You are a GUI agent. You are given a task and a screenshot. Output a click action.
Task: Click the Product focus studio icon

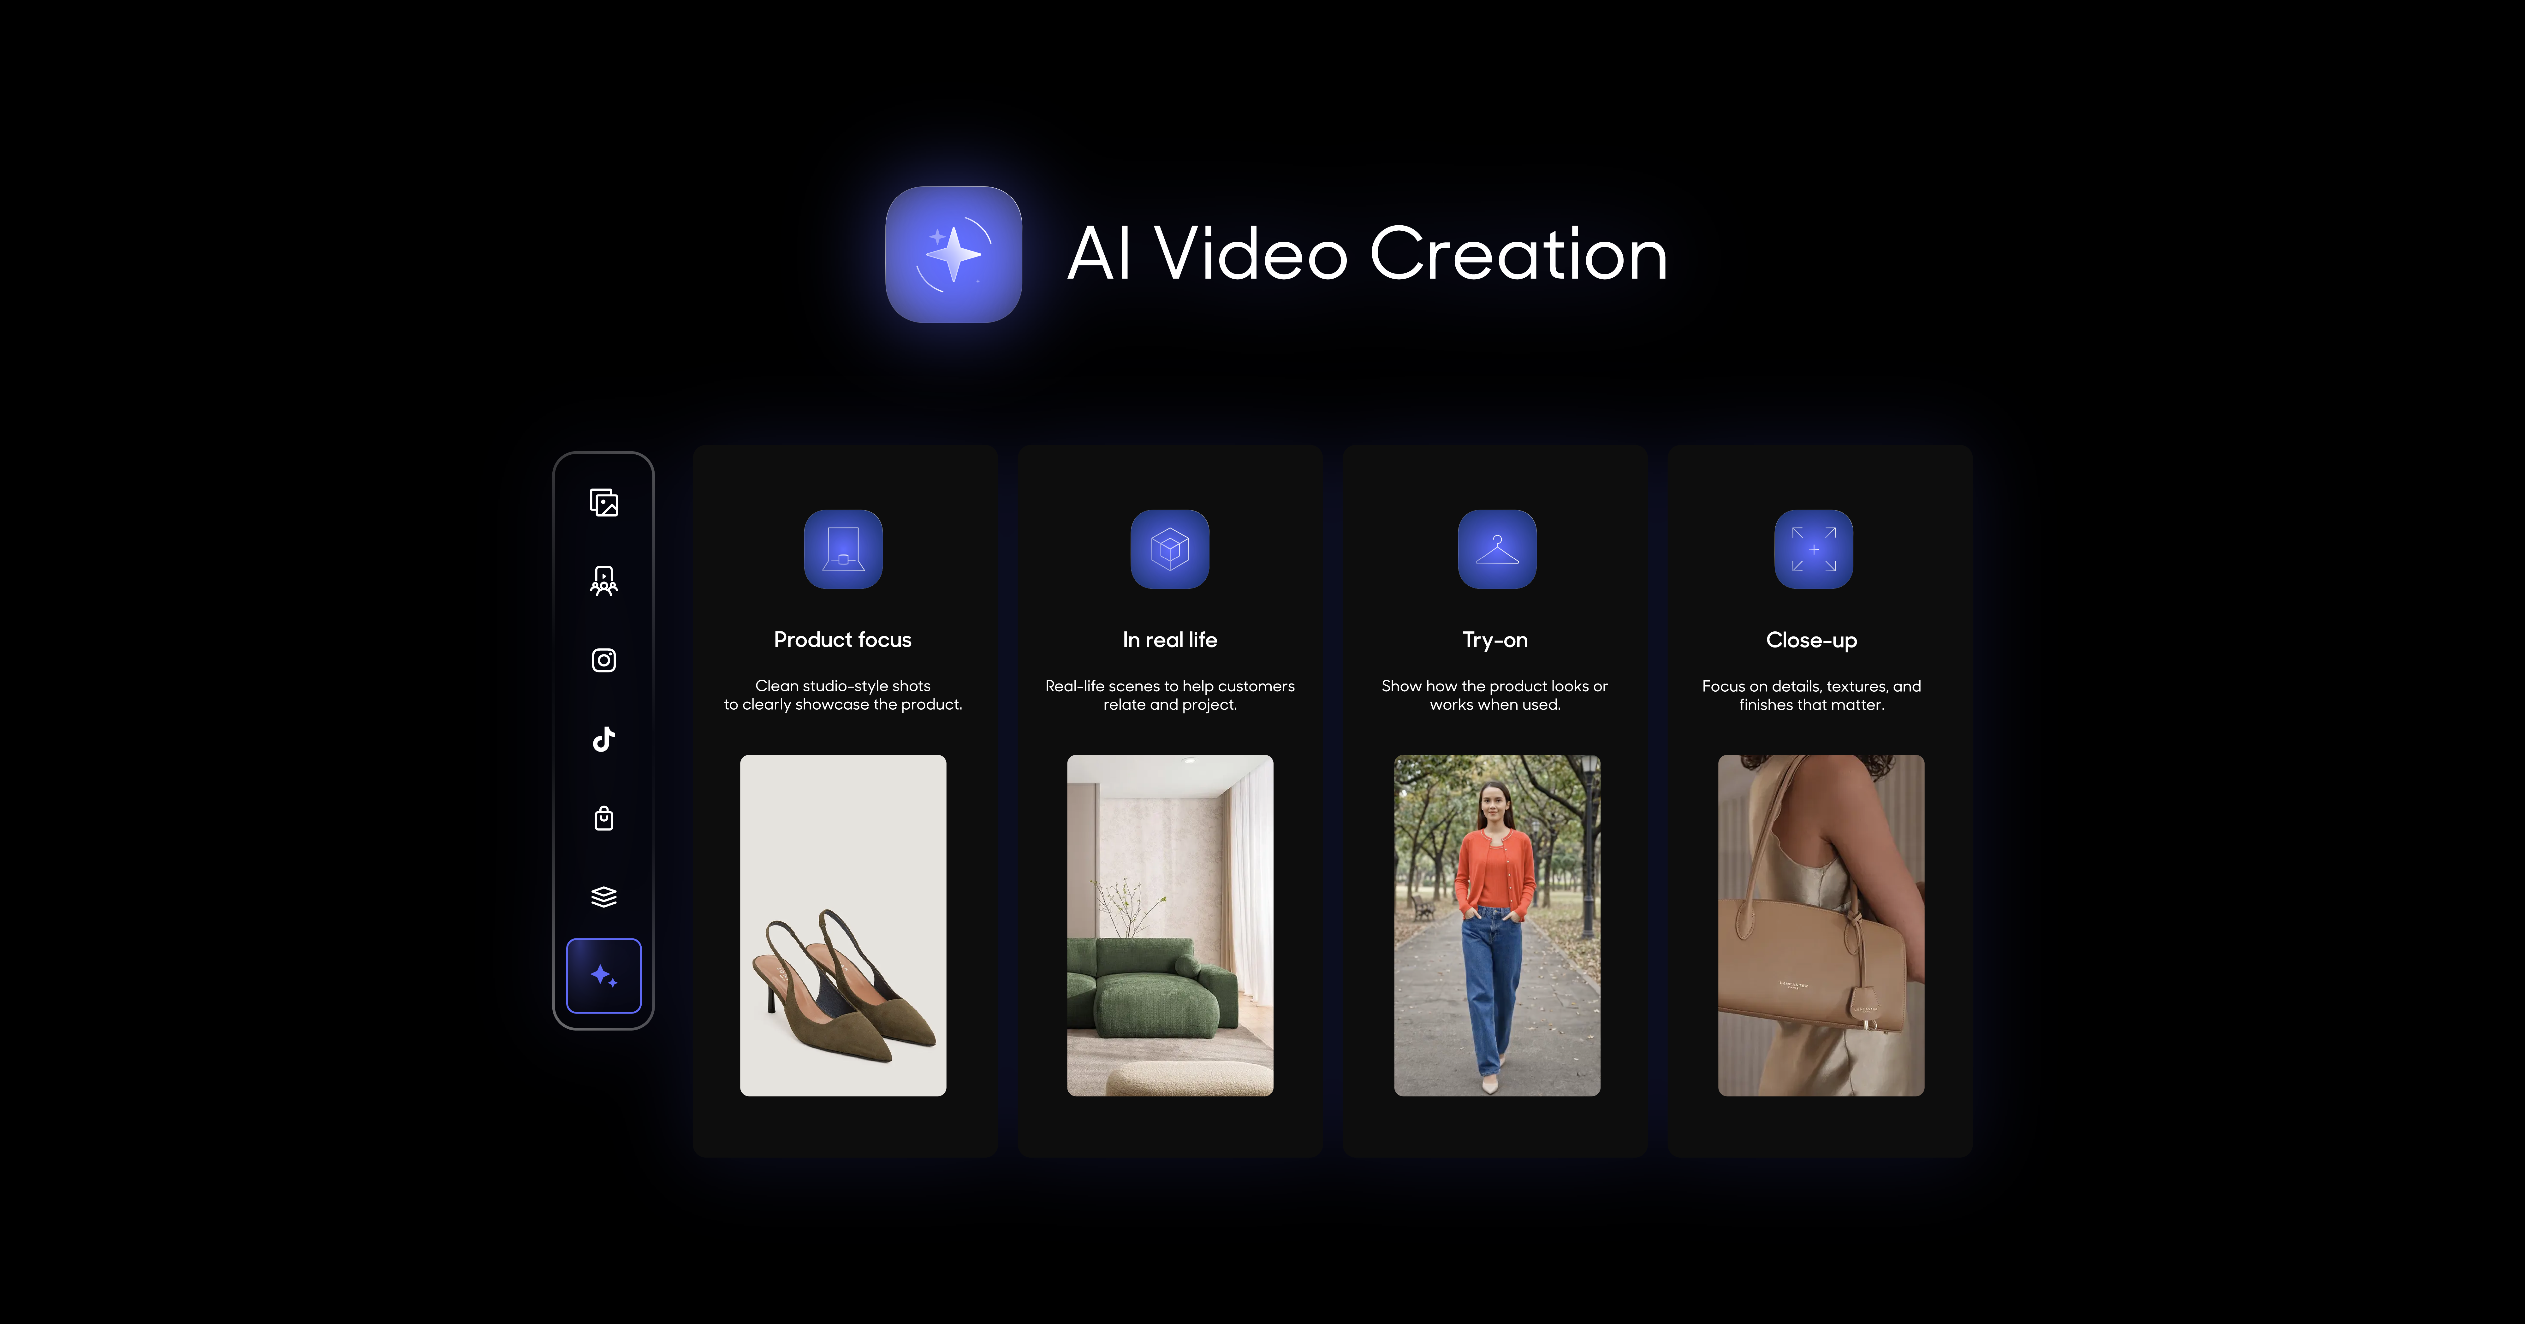pos(843,549)
